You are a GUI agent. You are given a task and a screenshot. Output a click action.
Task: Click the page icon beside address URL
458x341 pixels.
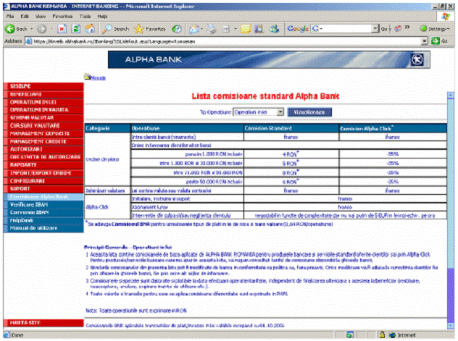[29, 41]
